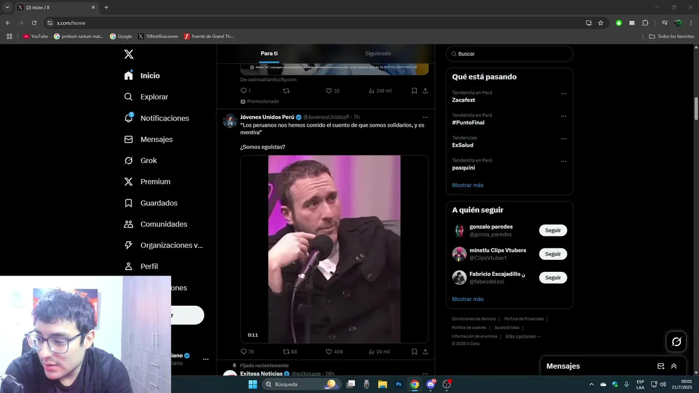699x393 pixels.
Task: Open Organizaciones verificadas in sidebar
Action: [163, 245]
